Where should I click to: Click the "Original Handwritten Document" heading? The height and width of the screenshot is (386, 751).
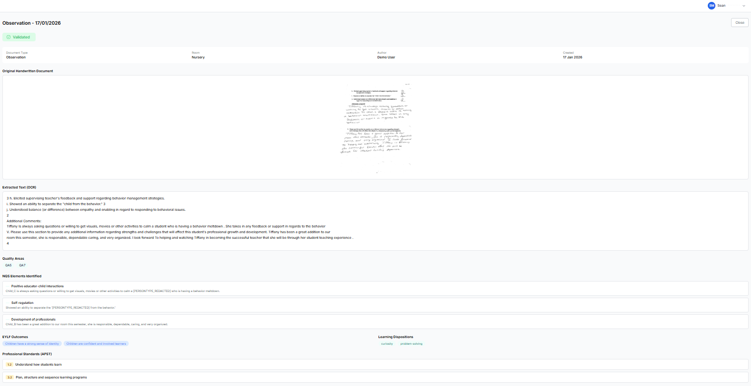pos(28,71)
